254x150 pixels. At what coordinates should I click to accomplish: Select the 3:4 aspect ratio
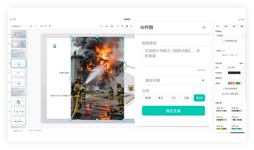pos(186,98)
